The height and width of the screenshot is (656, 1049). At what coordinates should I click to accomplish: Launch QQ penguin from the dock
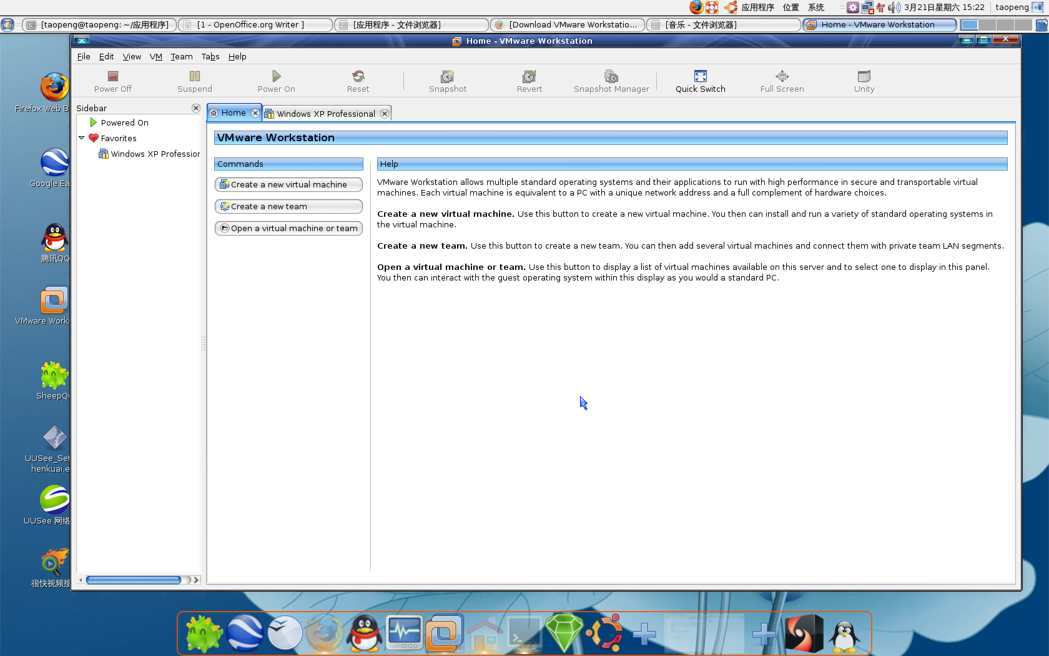[364, 633]
